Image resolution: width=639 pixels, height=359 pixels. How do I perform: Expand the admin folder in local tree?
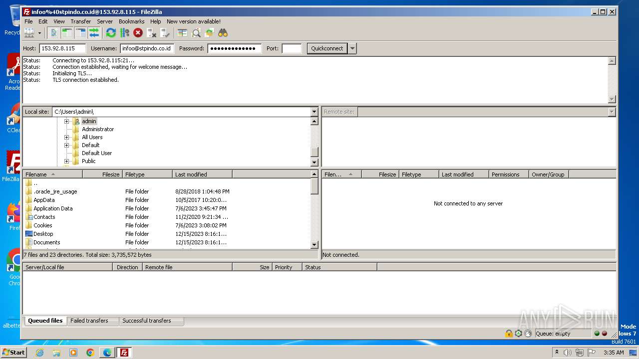[x=66, y=121]
